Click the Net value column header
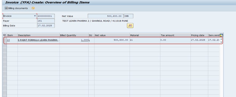 pos(112,35)
